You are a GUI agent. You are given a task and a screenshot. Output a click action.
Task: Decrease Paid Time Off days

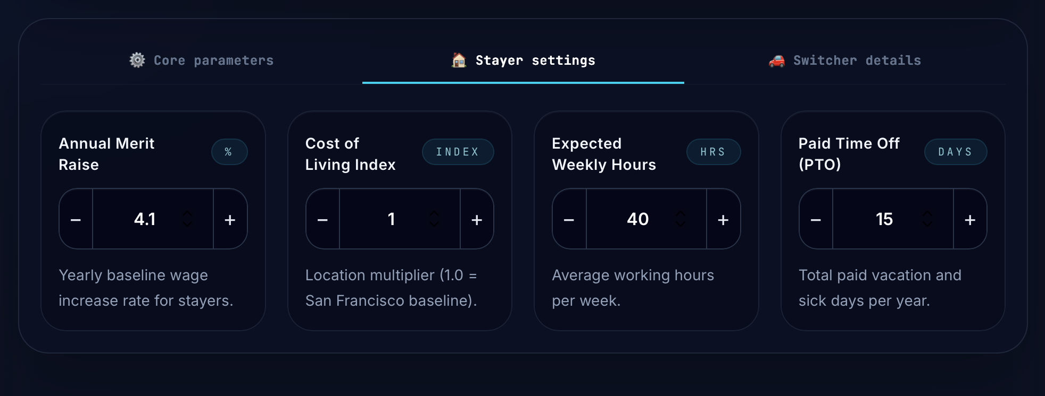coord(816,219)
